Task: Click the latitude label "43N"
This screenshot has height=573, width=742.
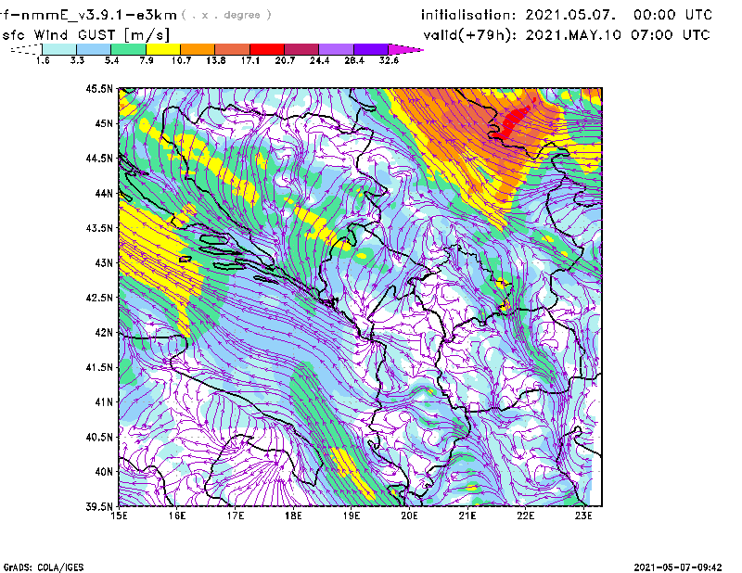Action: coord(104,262)
